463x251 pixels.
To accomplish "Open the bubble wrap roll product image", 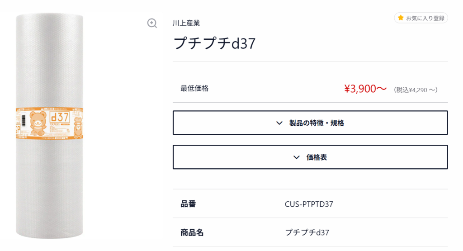I will (50, 181).
